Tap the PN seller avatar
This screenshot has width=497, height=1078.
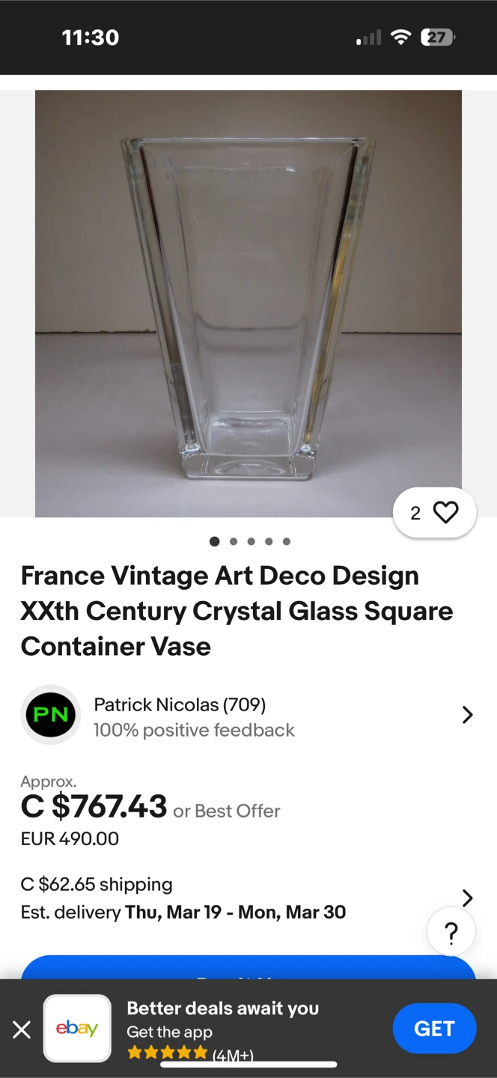click(x=51, y=714)
